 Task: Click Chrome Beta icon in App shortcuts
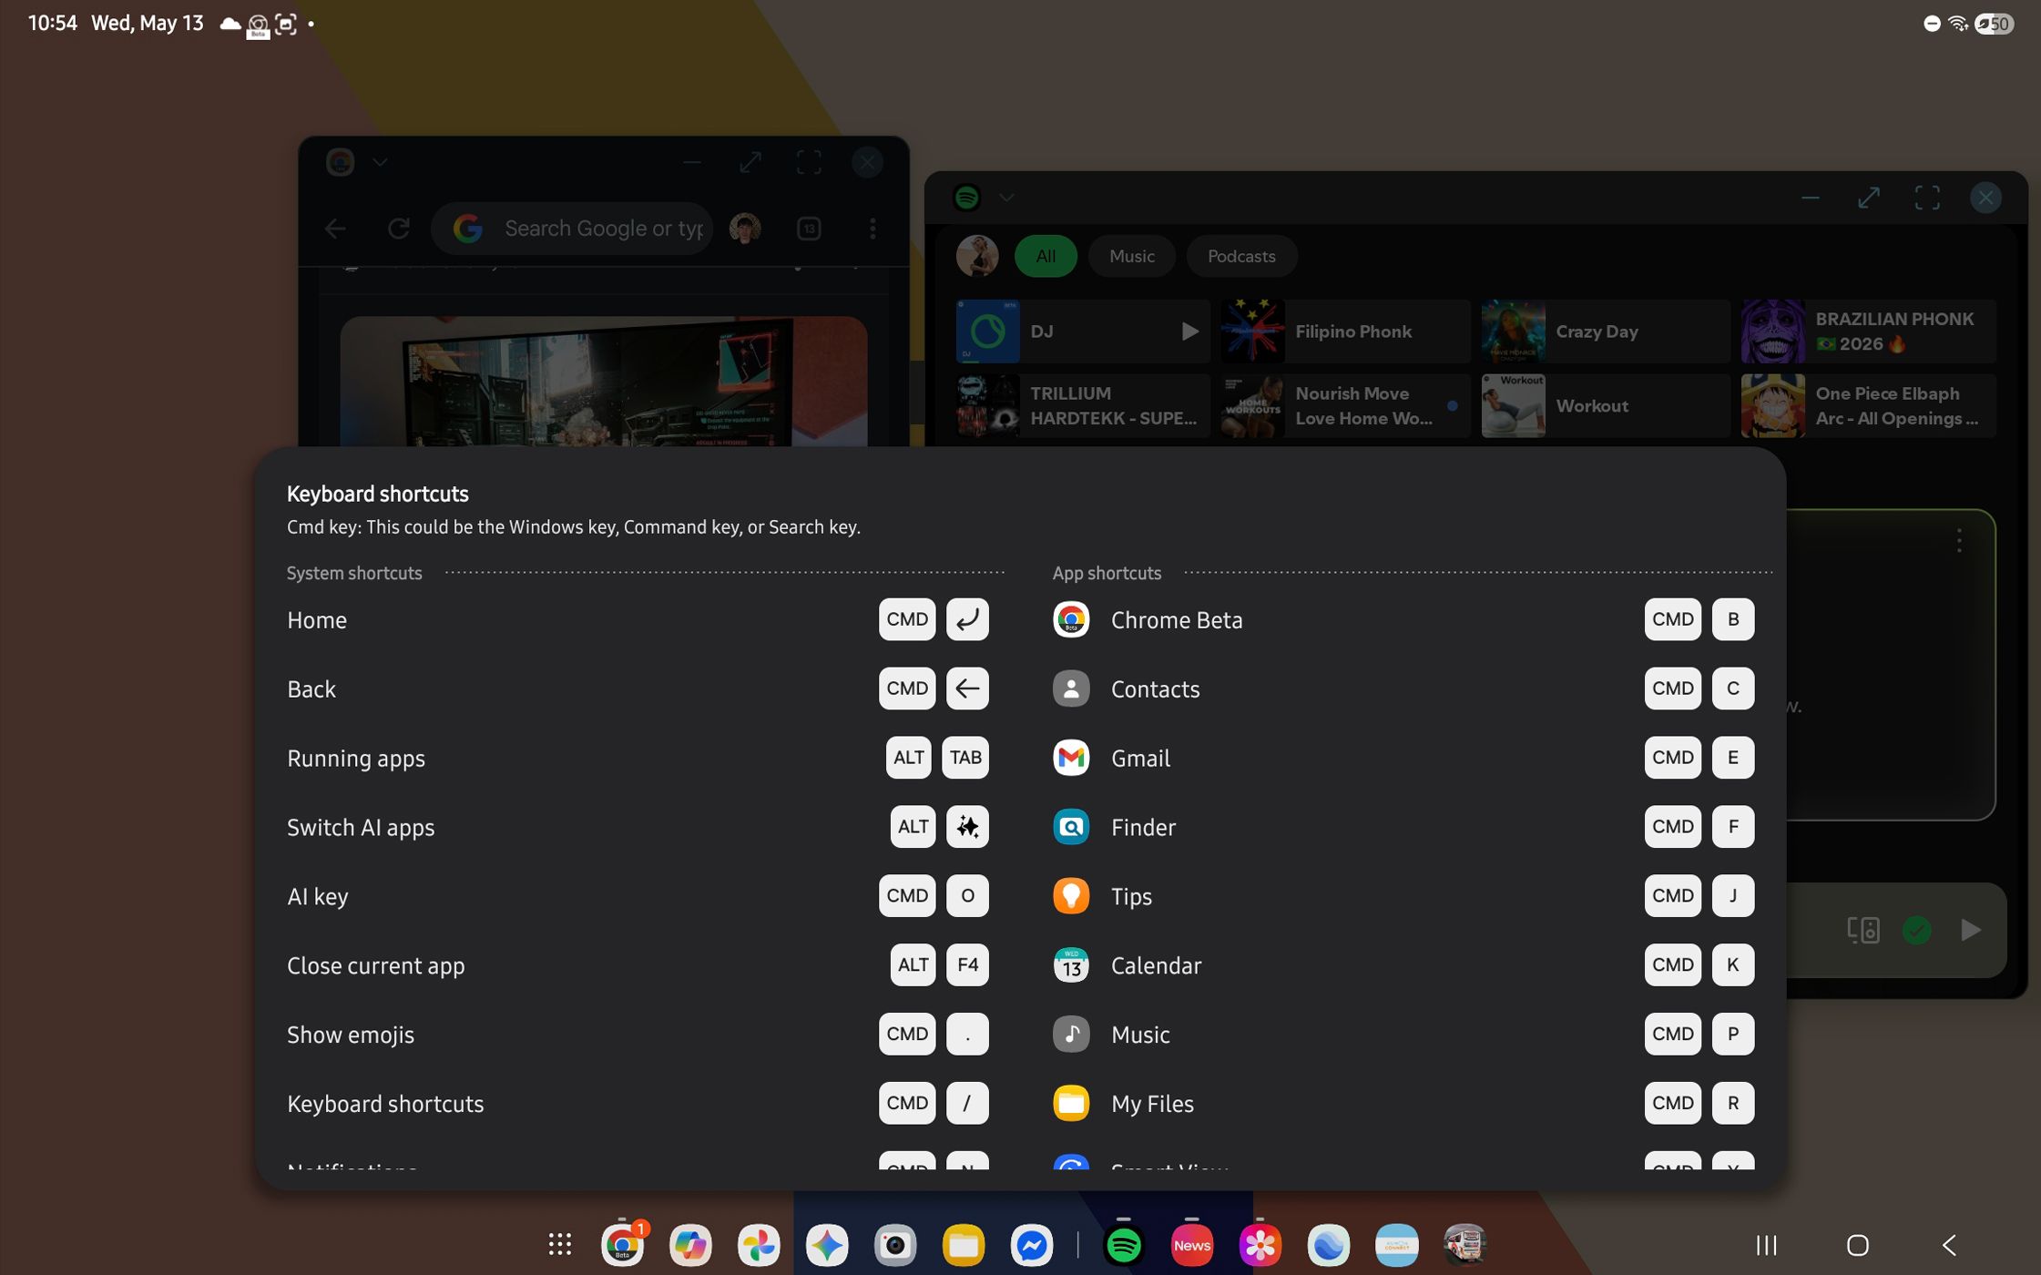[x=1071, y=619]
